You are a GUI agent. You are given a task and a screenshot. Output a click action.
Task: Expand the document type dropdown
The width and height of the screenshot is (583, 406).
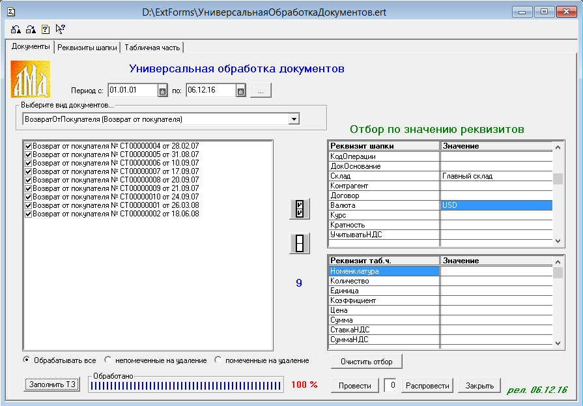(294, 119)
